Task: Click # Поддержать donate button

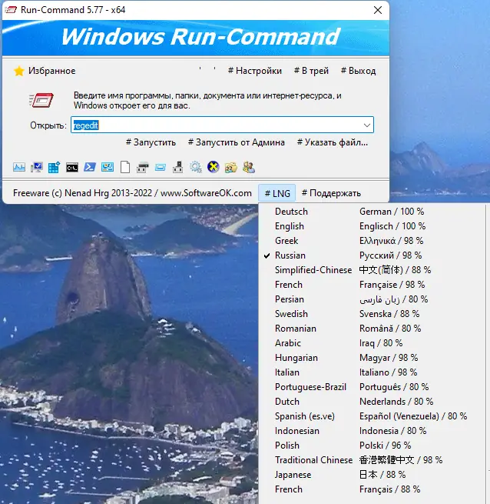Action: point(331,193)
